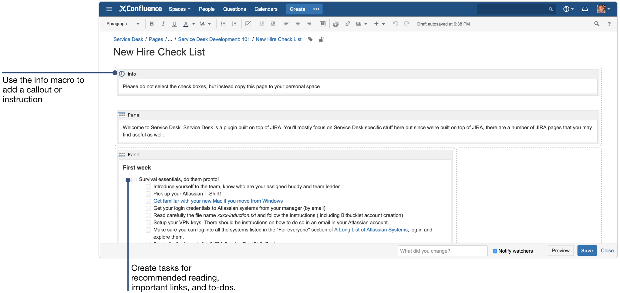Open the hamburger sidebar menu
This screenshot has height=293, width=620.
[109, 9]
